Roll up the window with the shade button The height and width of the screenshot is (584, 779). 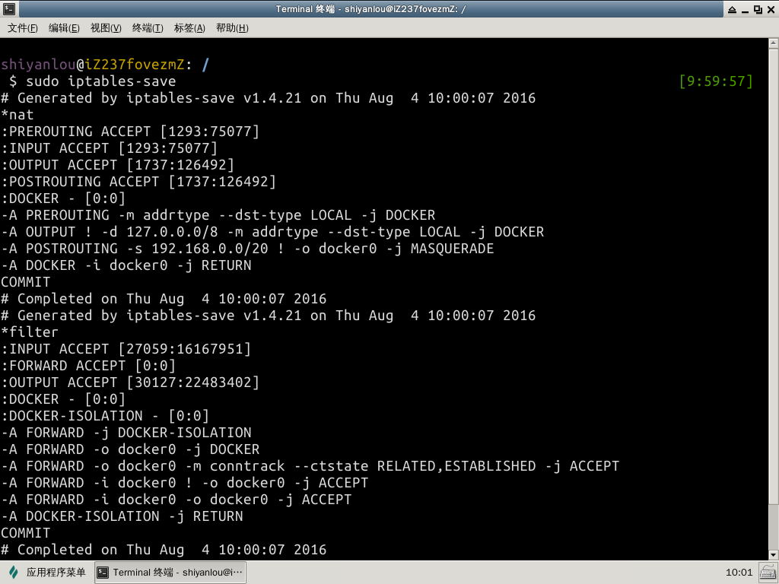tap(732, 9)
